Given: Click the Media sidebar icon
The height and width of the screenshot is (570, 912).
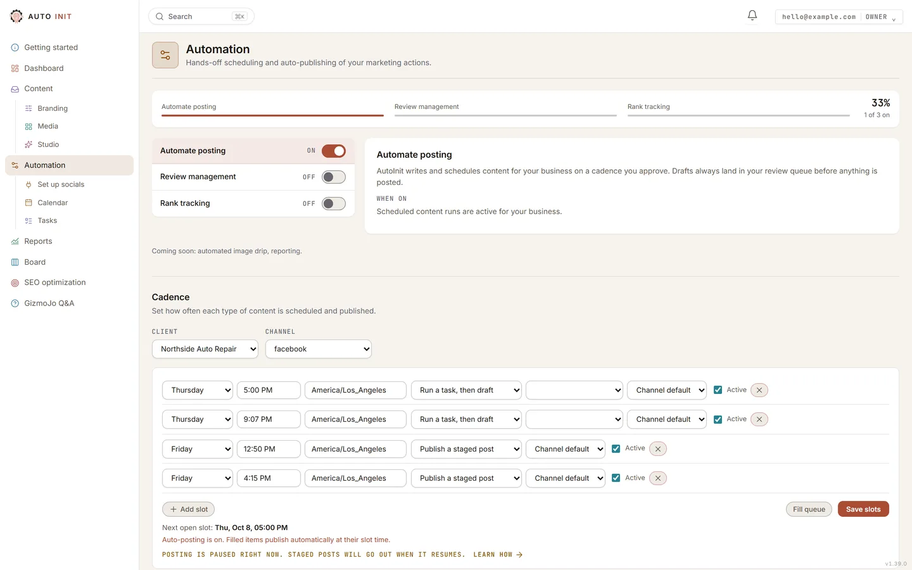Looking at the screenshot, I should tap(28, 127).
